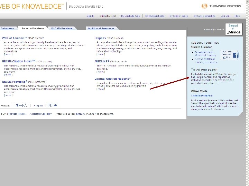Open the Inspec database

tap(99, 38)
